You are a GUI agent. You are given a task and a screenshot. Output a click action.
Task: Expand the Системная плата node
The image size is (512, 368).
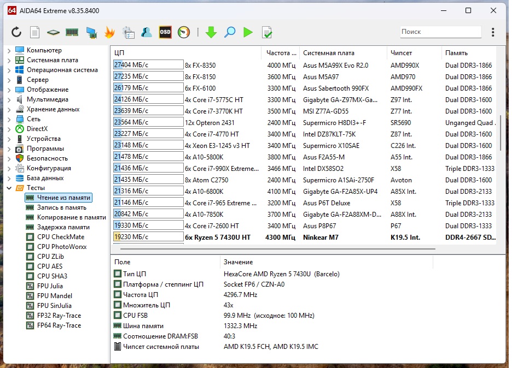(x=9, y=60)
